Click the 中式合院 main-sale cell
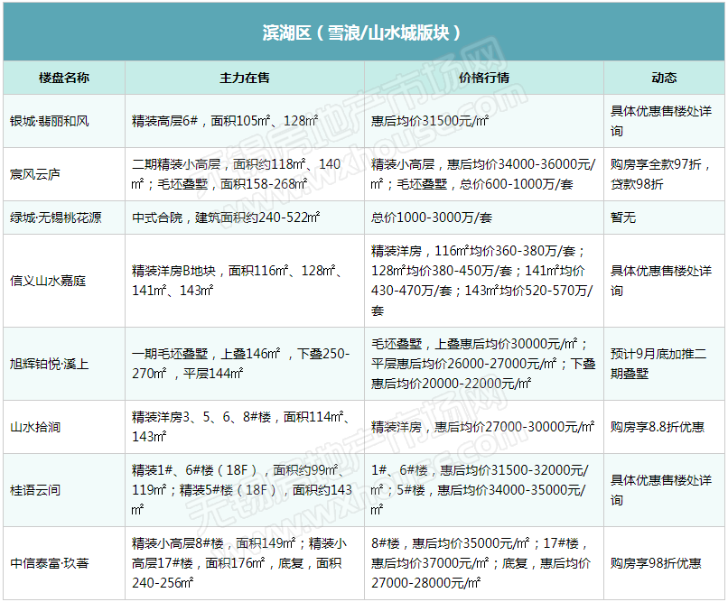Image resolution: width=728 pixels, height=602 pixels. [226, 218]
